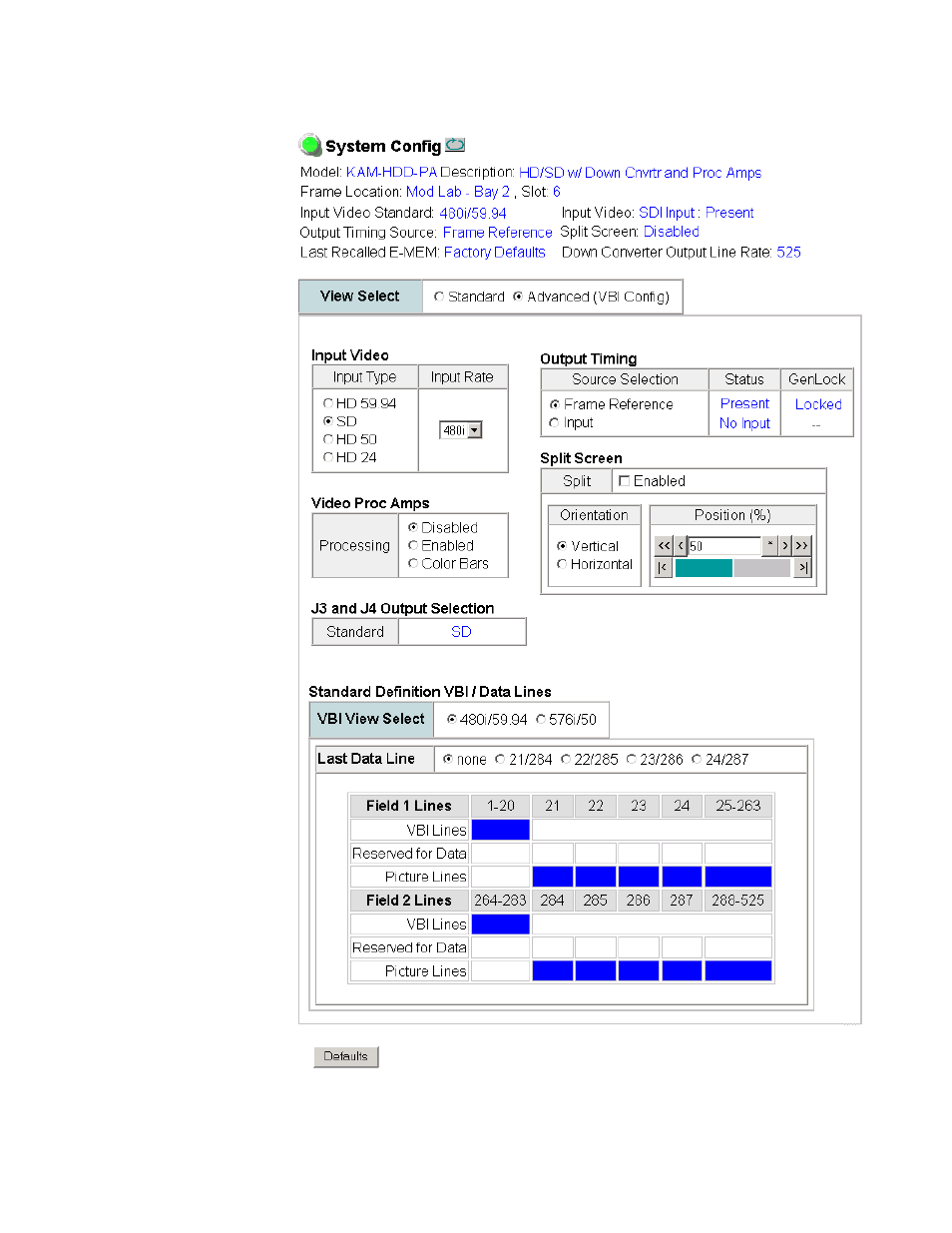
Task: Open the KAM-HDD-PA model link
Action: point(391,173)
